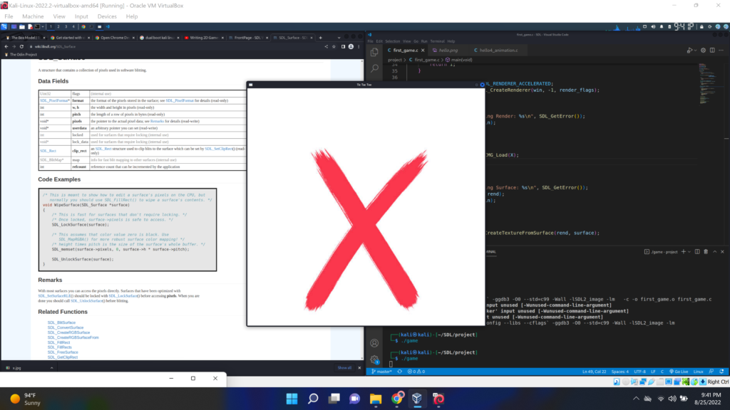Screen dimensions: 730x410
Task: Open the VS Code Accounts icon
Action: (x=374, y=343)
